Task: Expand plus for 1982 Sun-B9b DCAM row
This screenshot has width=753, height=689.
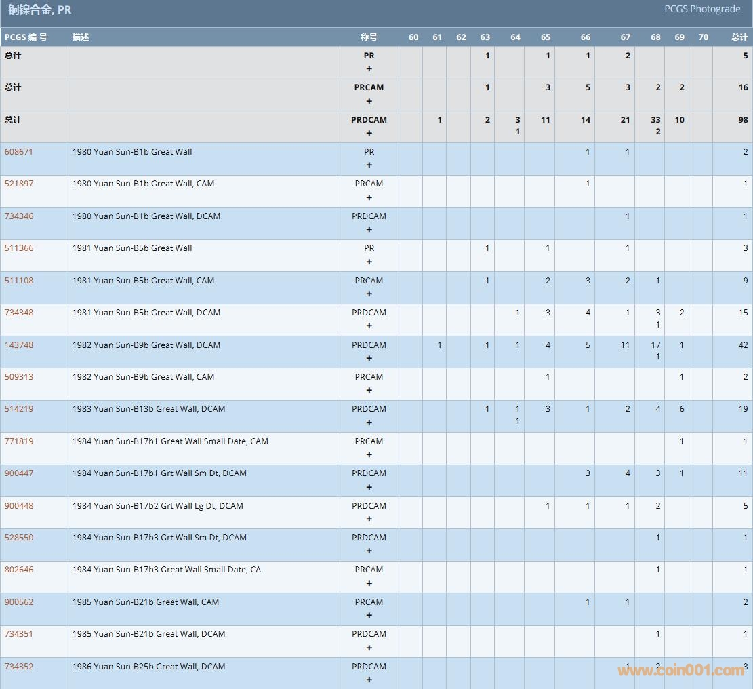Action: point(369,359)
